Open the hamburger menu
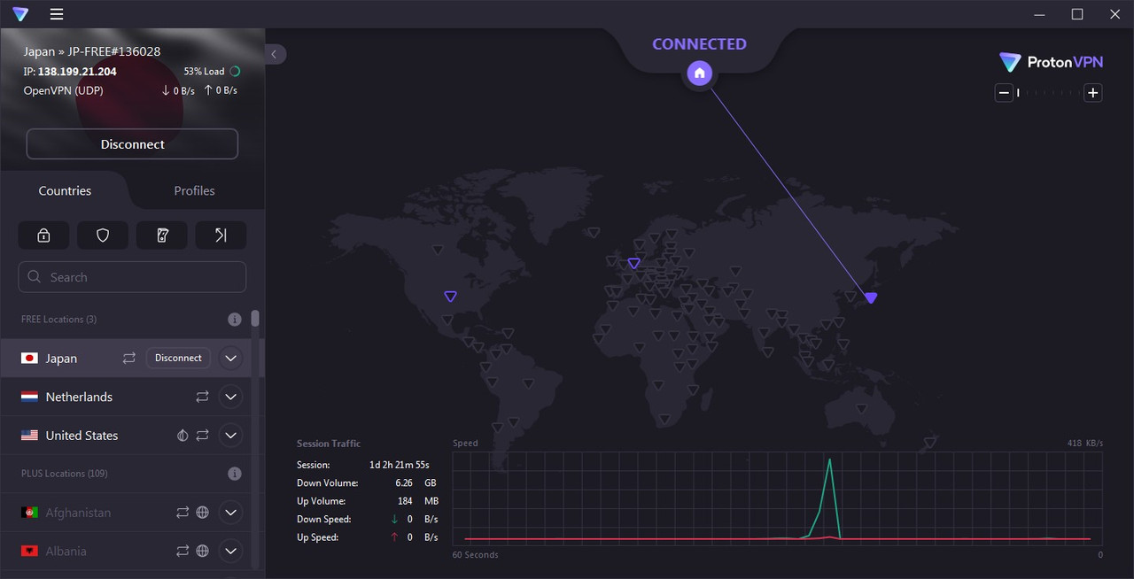Viewport: 1134px width, 579px height. coord(57,14)
